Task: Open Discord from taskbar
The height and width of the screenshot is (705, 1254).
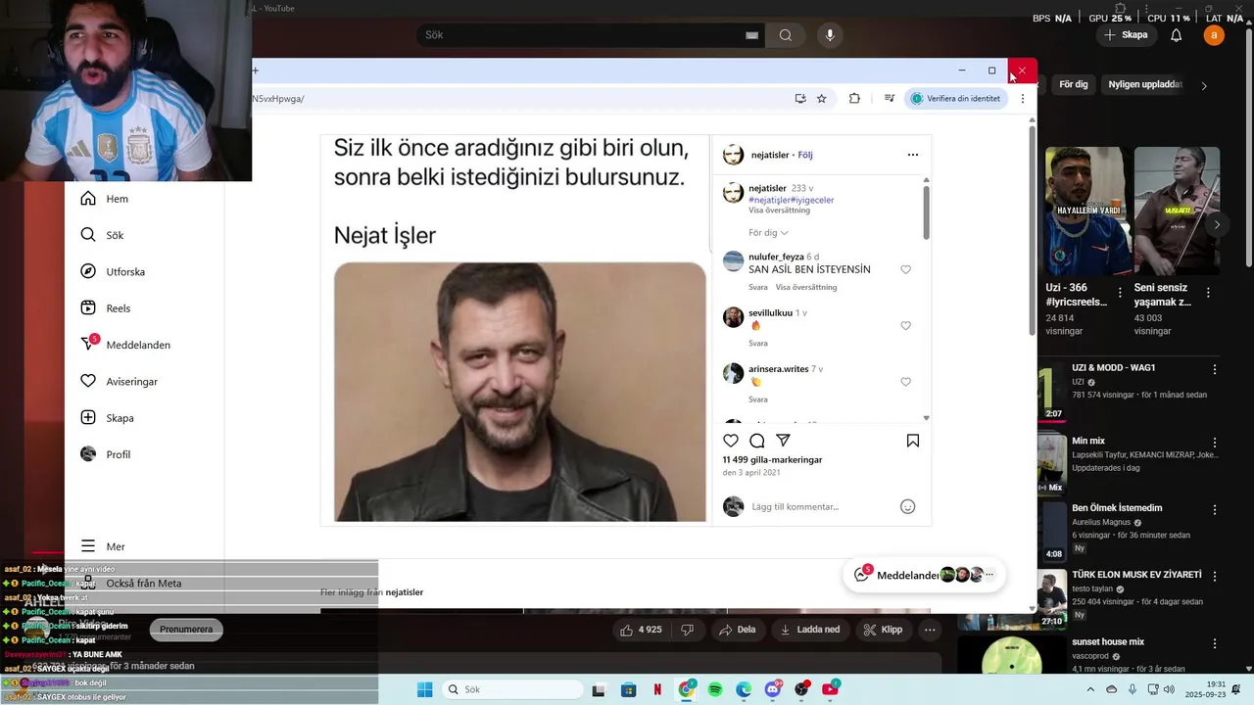Action: (773, 689)
